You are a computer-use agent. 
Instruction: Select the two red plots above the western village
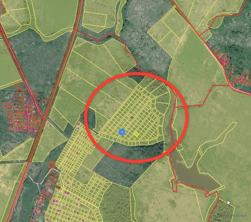pyautogui.click(x=17, y=85)
